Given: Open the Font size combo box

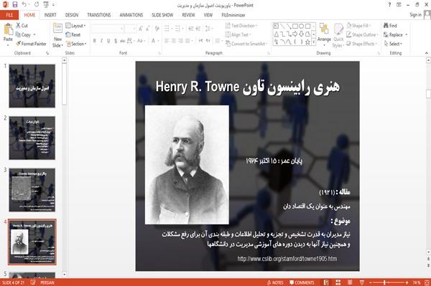Looking at the screenshot, I should [131, 29].
